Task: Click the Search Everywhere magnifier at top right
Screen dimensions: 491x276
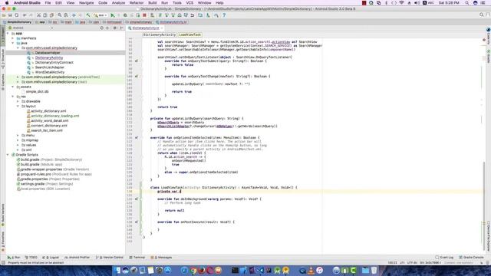Action: tap(482, 15)
